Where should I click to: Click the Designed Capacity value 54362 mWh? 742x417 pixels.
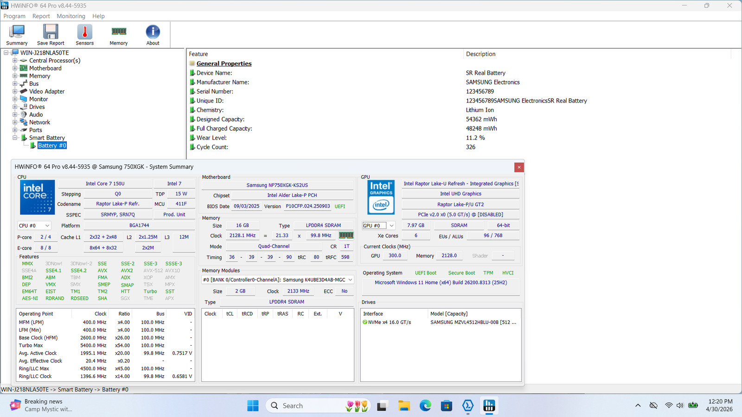point(481,120)
